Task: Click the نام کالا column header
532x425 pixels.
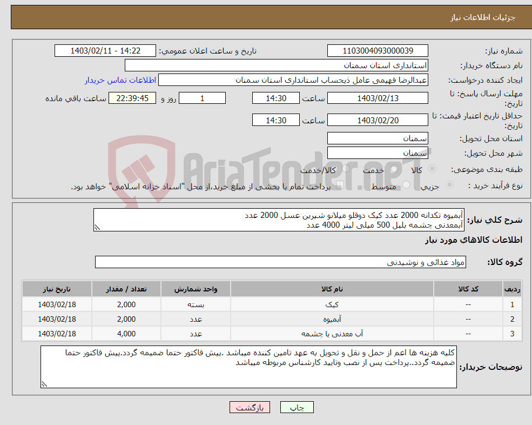Action: click(332, 289)
